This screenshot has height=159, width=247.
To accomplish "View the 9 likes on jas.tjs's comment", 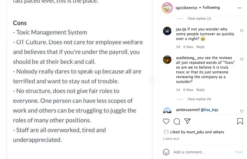I will click(x=188, y=47).
